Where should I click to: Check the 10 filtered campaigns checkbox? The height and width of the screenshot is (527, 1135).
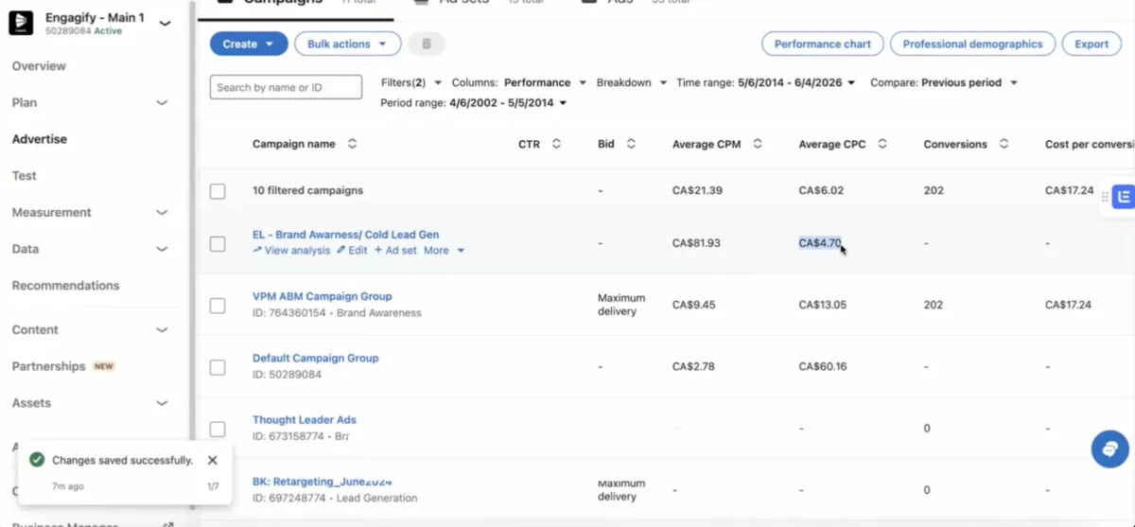[218, 191]
